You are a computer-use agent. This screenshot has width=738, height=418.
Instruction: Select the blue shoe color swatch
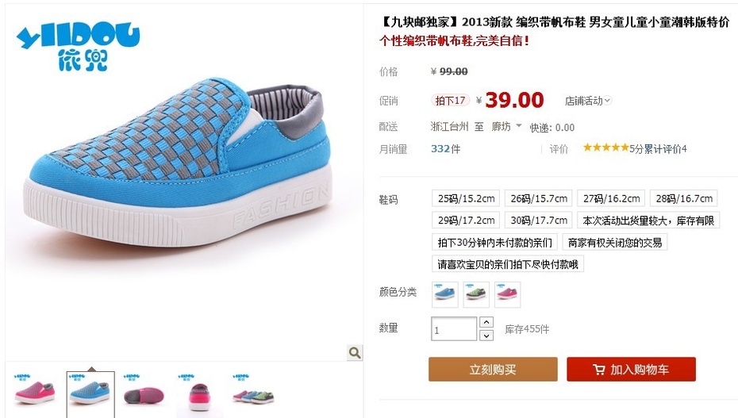tap(444, 295)
